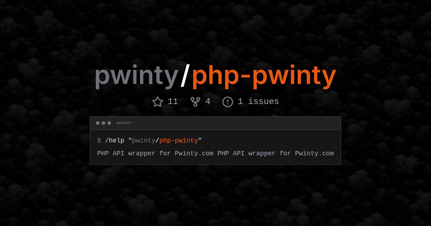Click the "$" prompt symbol in terminal
The width and height of the screenshot is (431, 226).
pos(99,141)
